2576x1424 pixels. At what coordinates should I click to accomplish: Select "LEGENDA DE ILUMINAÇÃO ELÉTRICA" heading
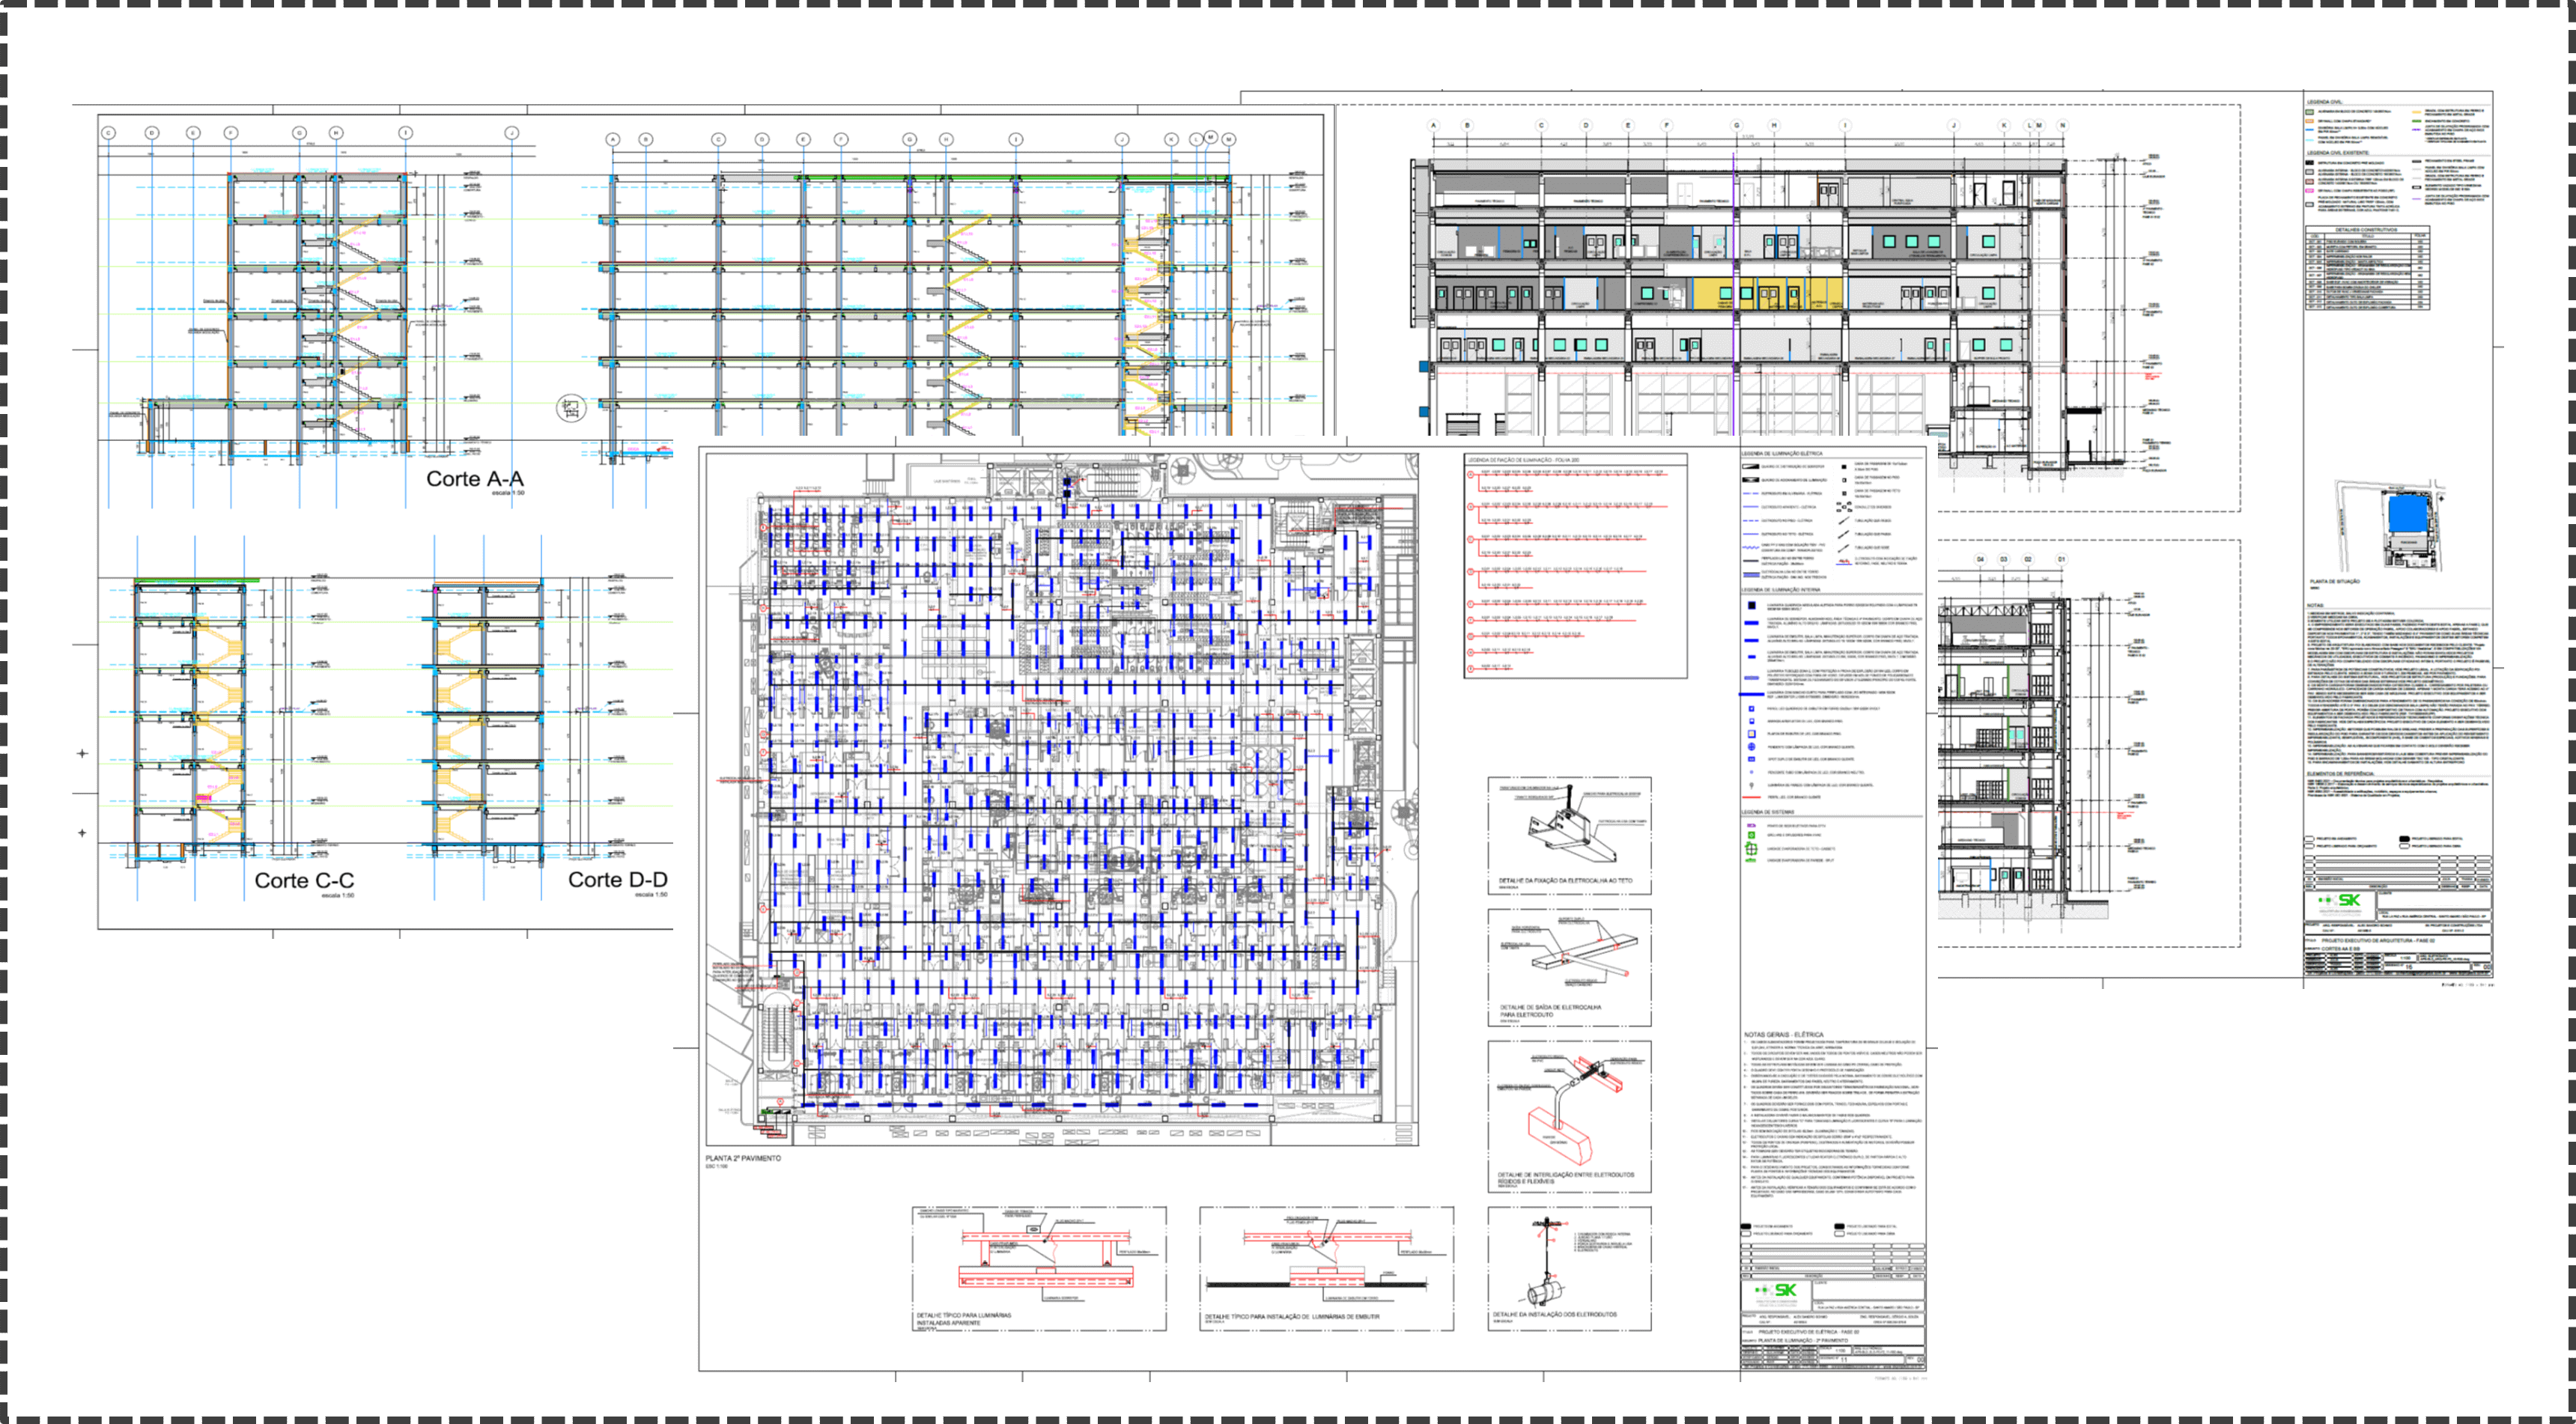coord(1782,453)
